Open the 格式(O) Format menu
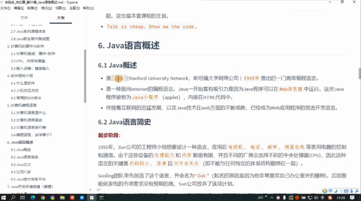 [46, 8]
